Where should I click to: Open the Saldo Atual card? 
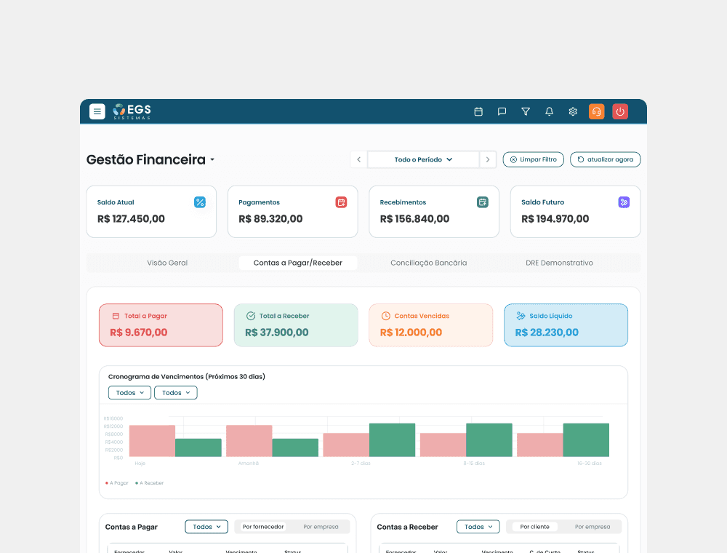pyautogui.click(x=151, y=212)
